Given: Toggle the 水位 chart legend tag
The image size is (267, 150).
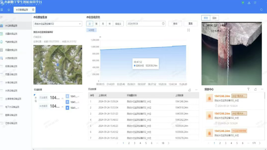Looking at the screenshot, I should 91,30.
